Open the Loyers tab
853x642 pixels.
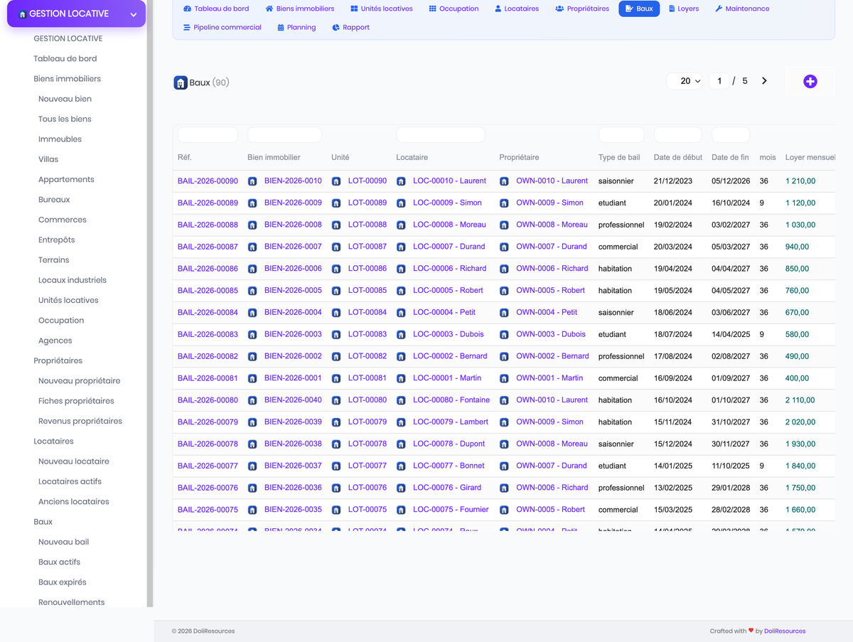tap(683, 9)
